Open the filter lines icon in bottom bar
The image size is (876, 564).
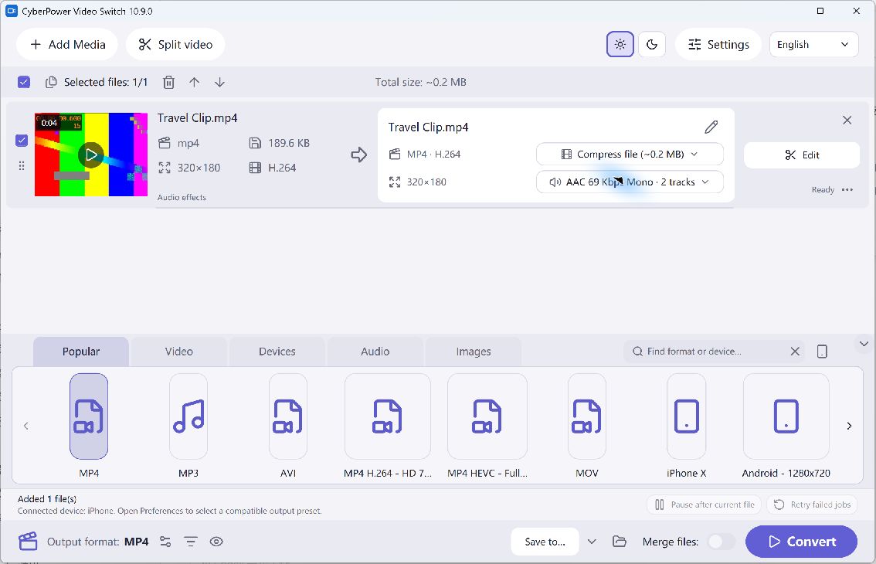[x=191, y=542]
